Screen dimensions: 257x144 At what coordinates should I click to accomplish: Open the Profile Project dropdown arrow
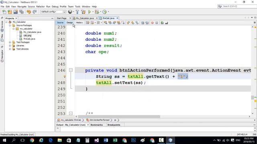(108, 12)
